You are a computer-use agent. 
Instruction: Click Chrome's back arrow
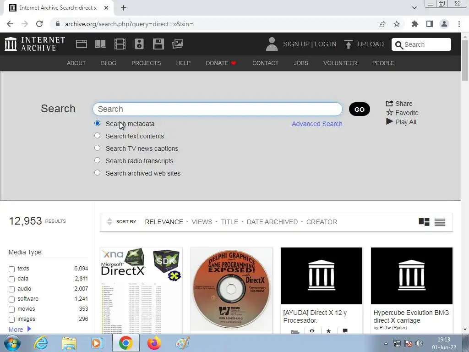point(10,24)
